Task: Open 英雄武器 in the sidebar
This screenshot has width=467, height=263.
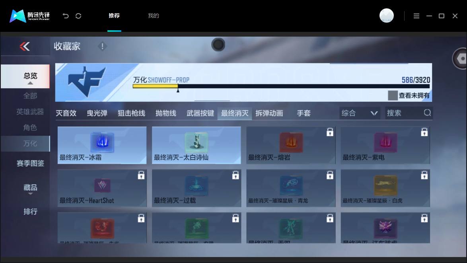Action: [30, 112]
